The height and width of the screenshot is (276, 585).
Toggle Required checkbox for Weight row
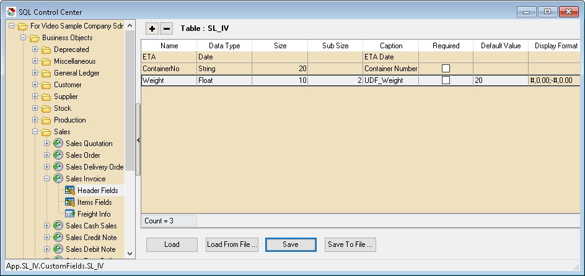[446, 80]
